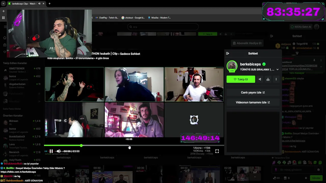Image resolution: width=326 pixels, height=183 pixels.
Task: Pause the clip playback
Action: [x=51, y=151]
